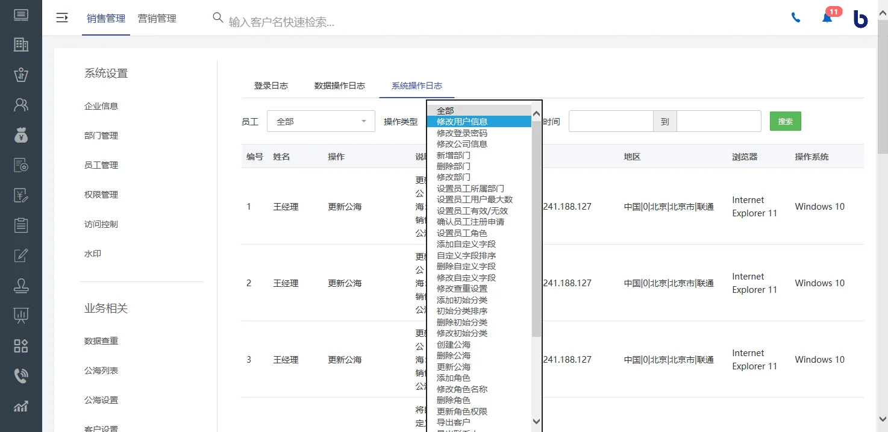Open the contacts people icon in sidebar
This screenshot has height=432, width=888.
(x=20, y=105)
